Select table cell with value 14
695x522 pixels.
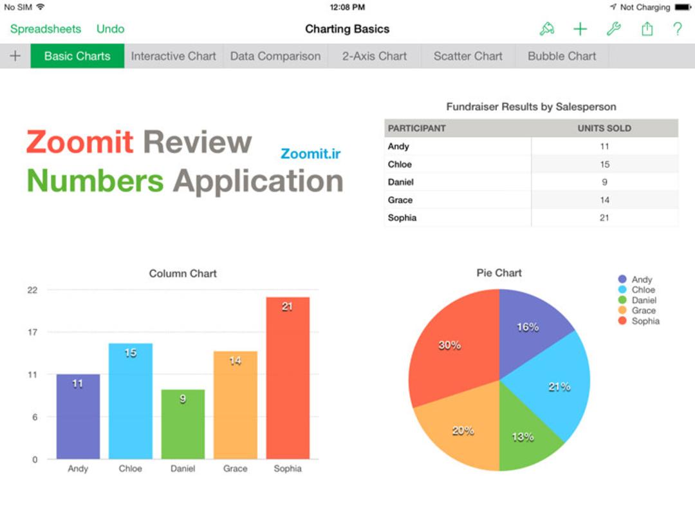pos(604,200)
